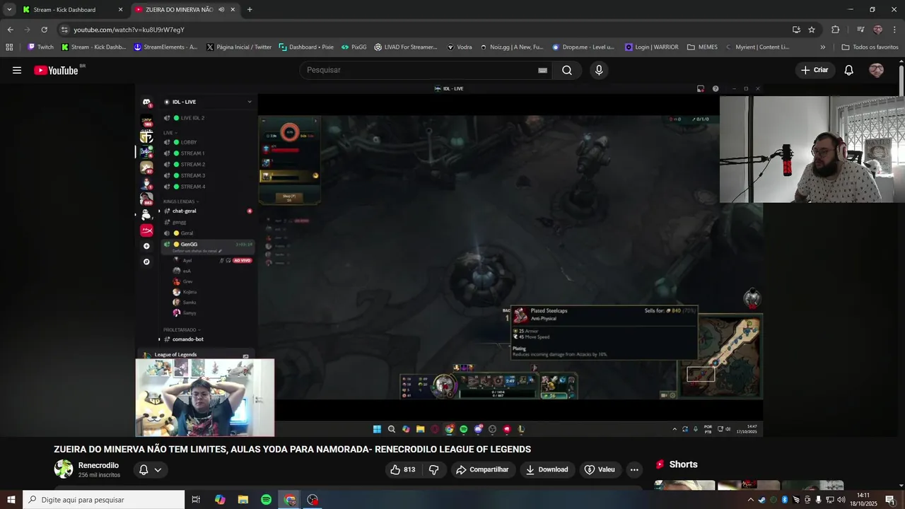Screen dimensions: 905x509
Task: Like the video with 813 likes
Action: pos(403,469)
